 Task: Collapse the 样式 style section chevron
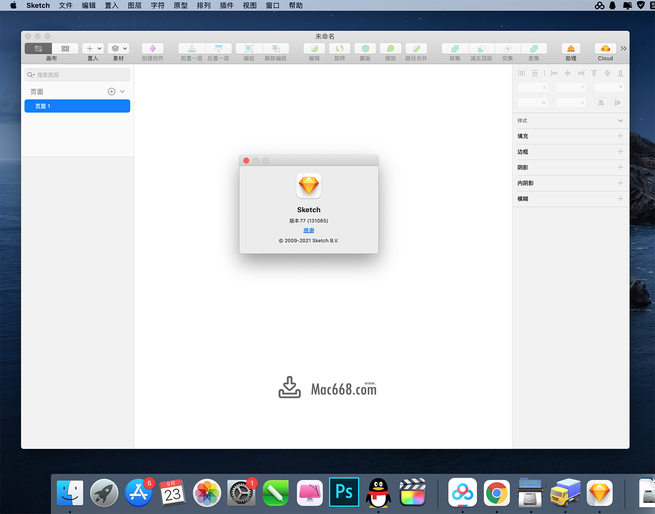click(621, 120)
